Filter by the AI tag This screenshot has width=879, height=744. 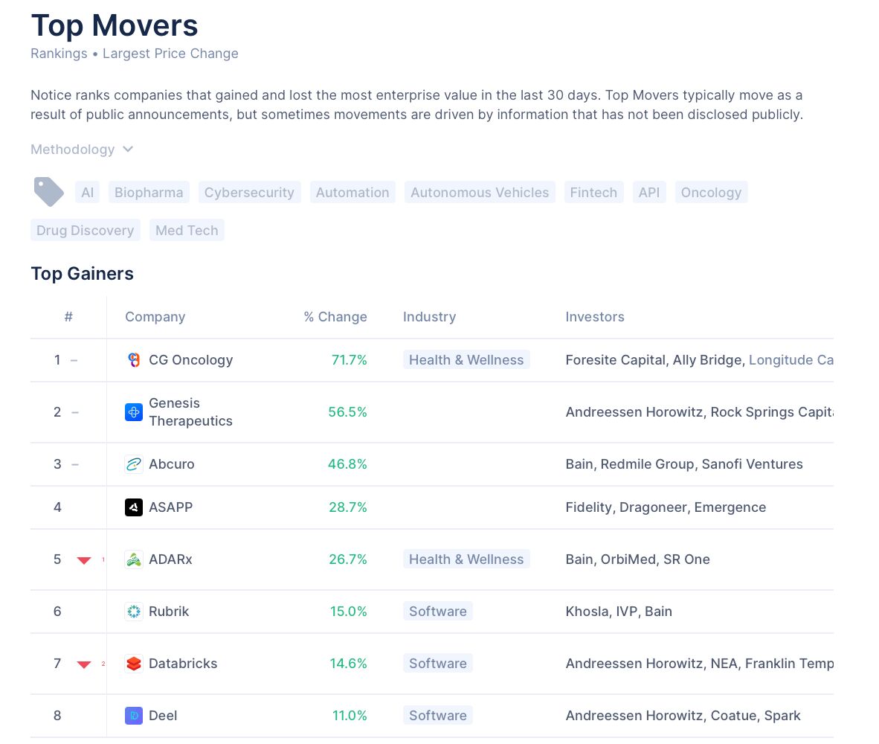pyautogui.click(x=88, y=192)
